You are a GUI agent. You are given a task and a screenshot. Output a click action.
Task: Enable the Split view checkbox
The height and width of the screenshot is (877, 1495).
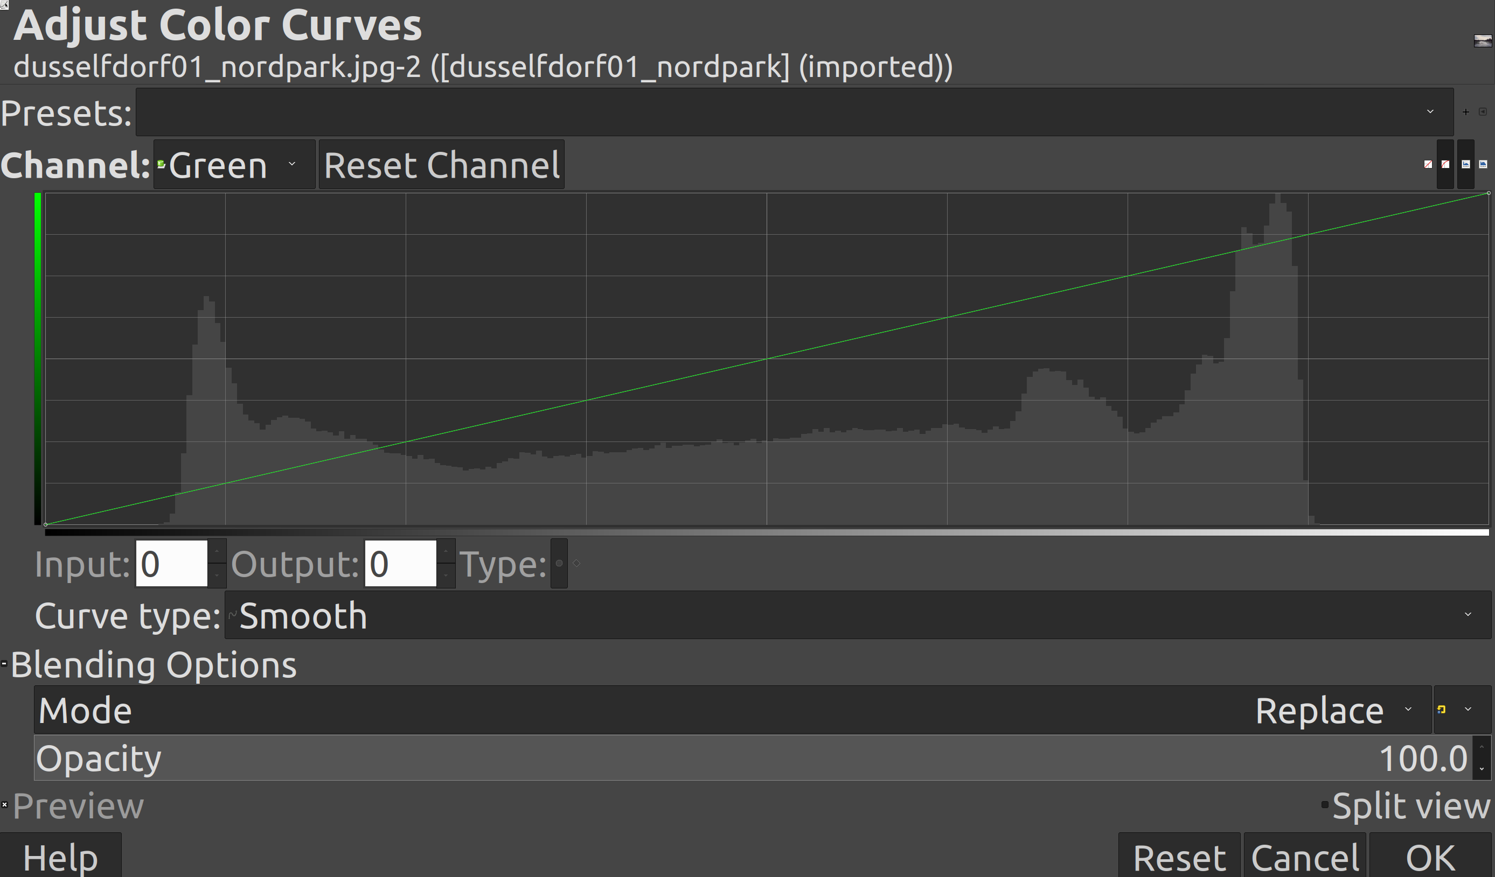(1325, 805)
